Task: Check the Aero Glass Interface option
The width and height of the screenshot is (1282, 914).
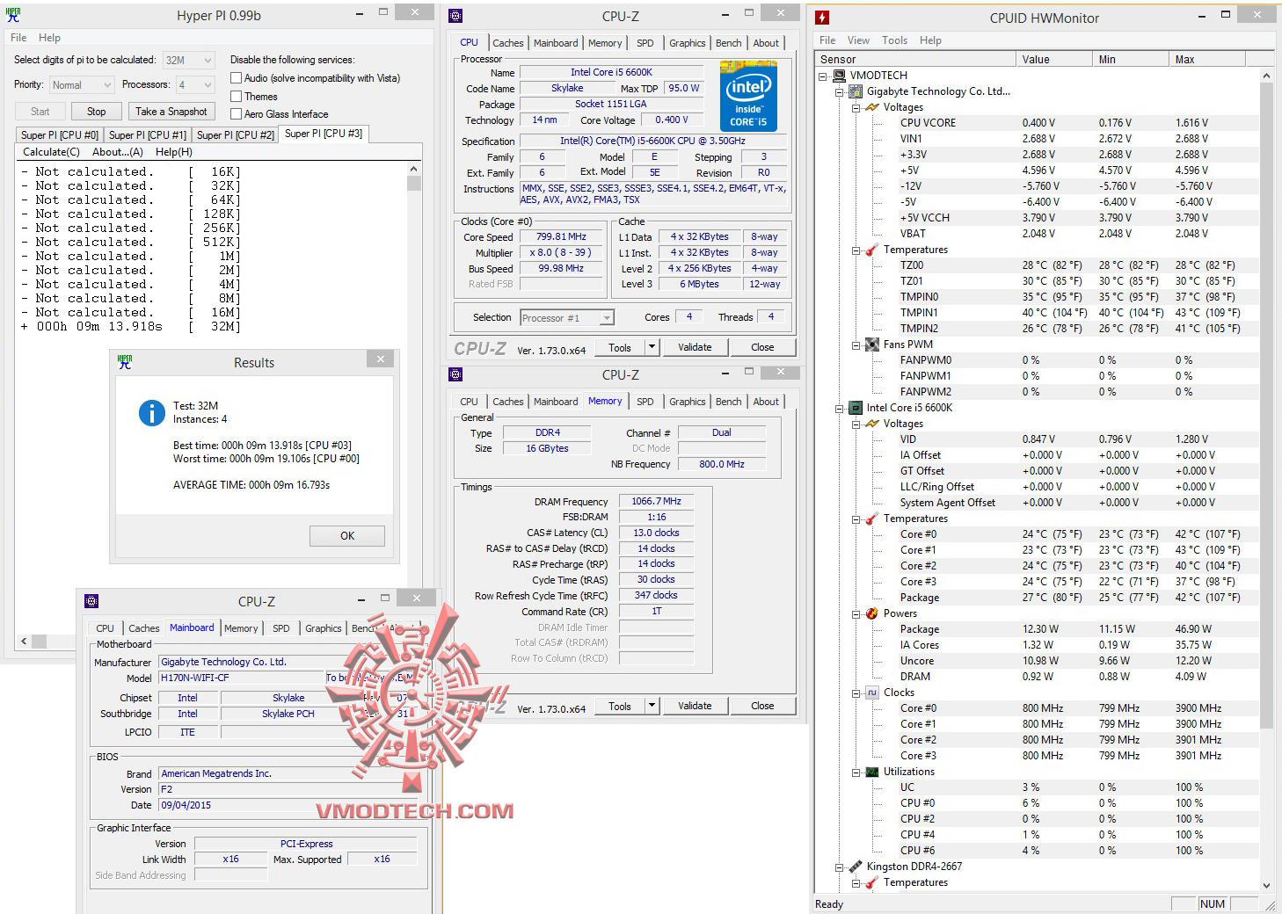Action: (x=236, y=114)
